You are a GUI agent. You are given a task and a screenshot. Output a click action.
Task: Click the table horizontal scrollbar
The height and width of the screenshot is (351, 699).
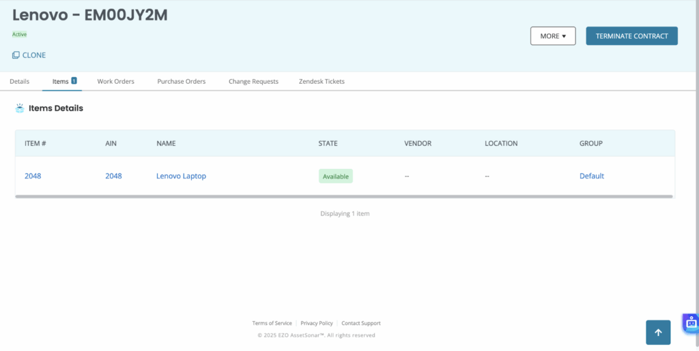coord(344,196)
